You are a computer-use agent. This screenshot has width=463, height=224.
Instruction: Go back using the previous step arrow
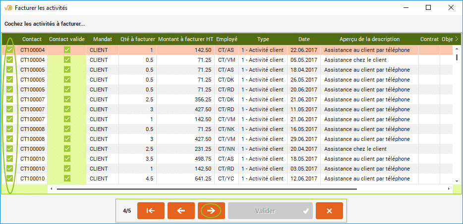point(181,211)
